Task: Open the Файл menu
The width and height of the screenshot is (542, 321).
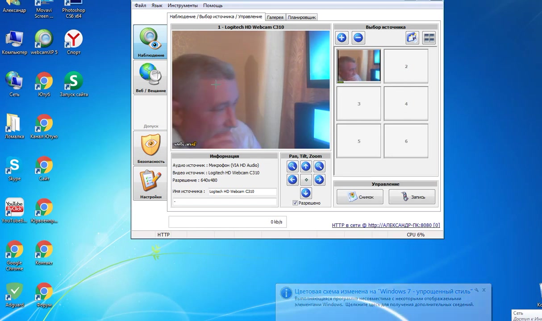Action: point(140,5)
